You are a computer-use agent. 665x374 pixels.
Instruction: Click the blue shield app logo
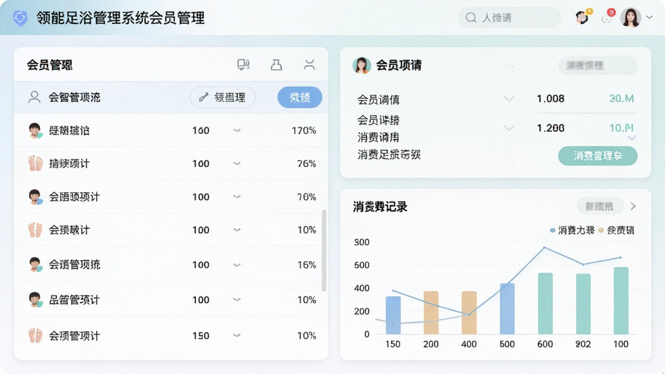click(x=20, y=18)
